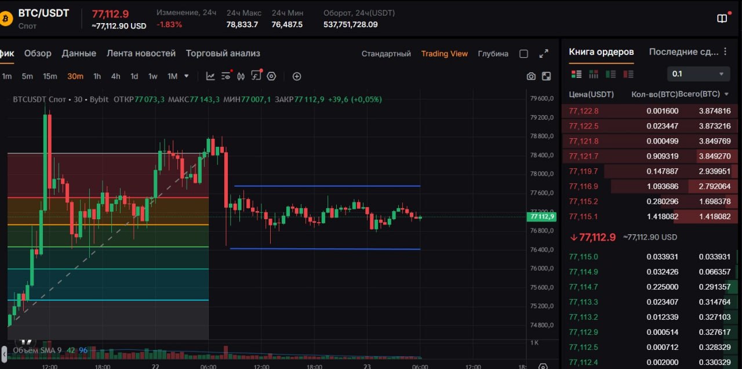The image size is (742, 369).
Task: Toggle the checkbox next to Глубина
Action: point(523,54)
